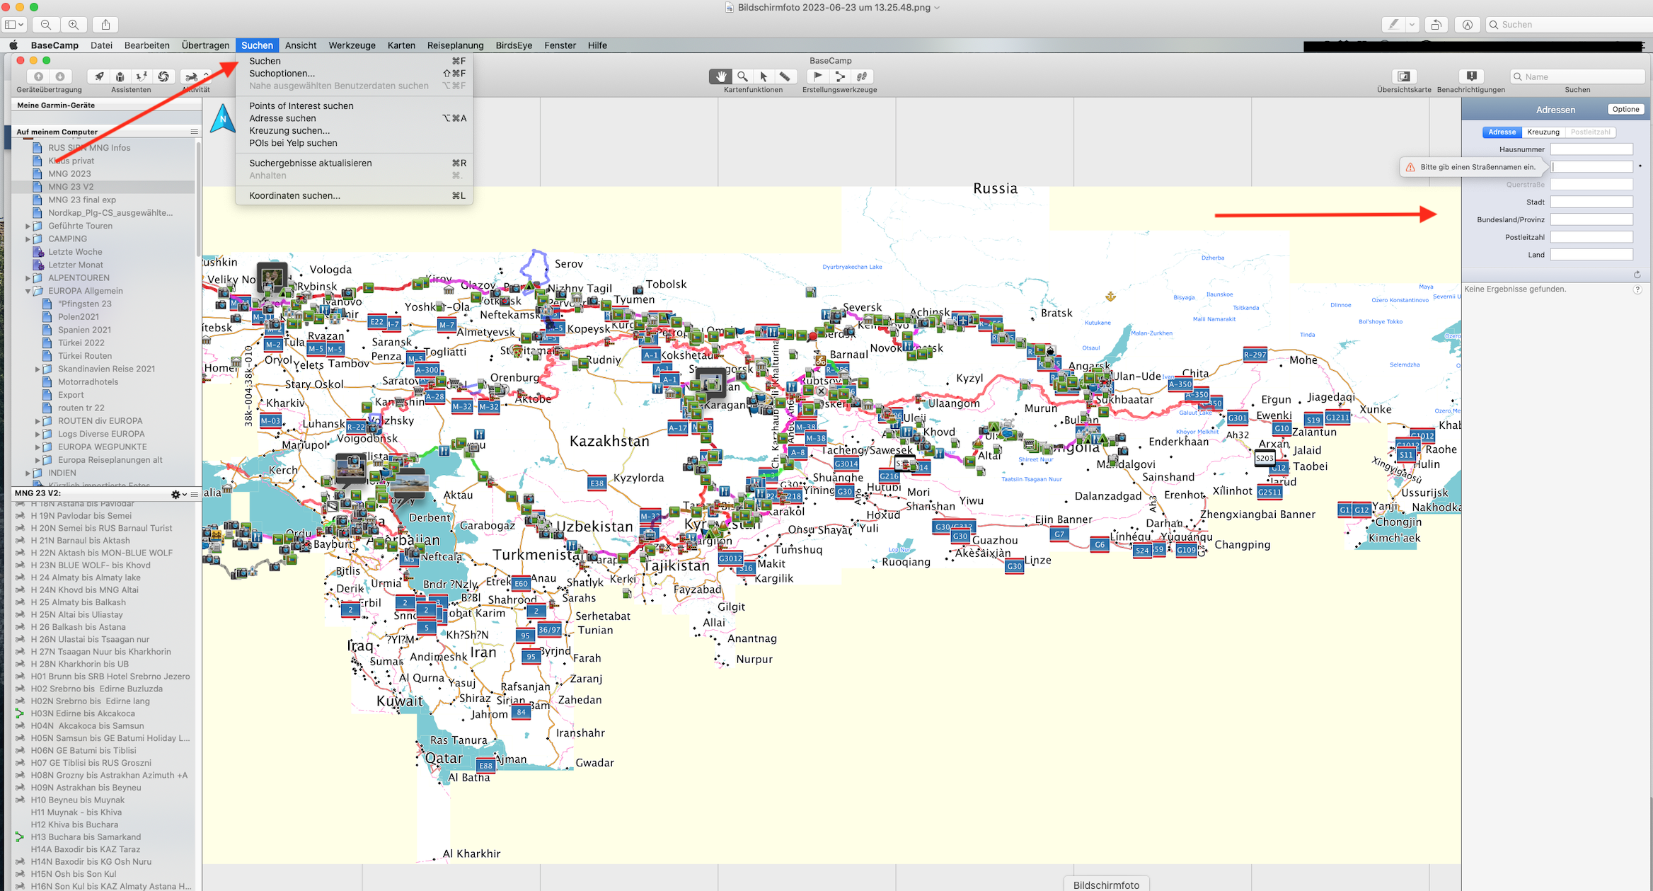1653x891 pixels.
Task: Select the new track footprints tool
Action: [x=861, y=76]
